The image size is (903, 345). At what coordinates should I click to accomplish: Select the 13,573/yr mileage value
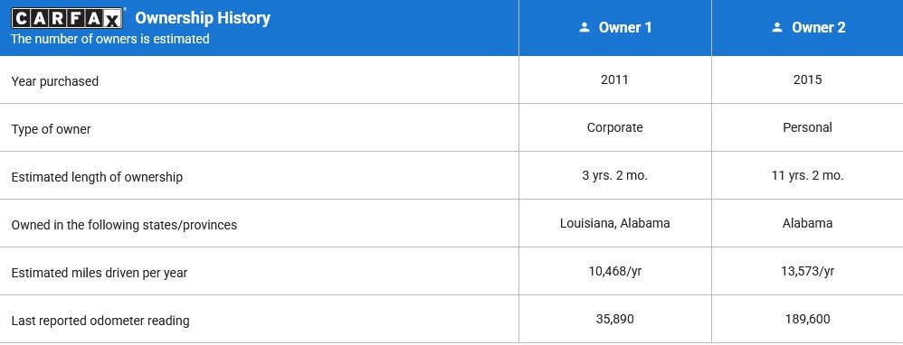(x=807, y=272)
